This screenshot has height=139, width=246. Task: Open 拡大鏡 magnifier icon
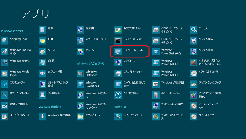[80, 30]
